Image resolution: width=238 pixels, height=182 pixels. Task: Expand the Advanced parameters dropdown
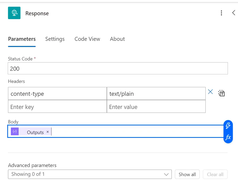(90, 174)
